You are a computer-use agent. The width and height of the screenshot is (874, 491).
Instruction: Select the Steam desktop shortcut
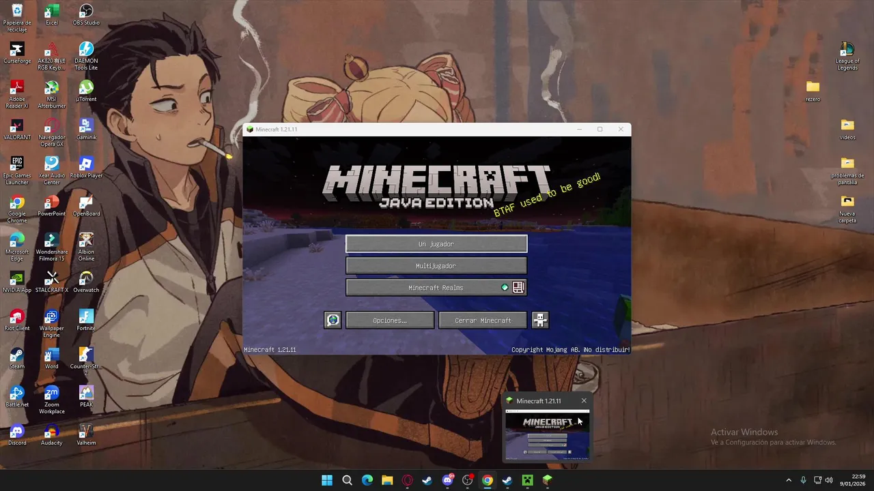pos(17,359)
